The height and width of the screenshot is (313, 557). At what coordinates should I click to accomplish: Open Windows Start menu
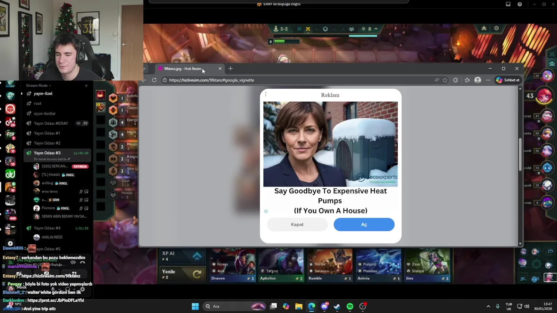(x=195, y=306)
